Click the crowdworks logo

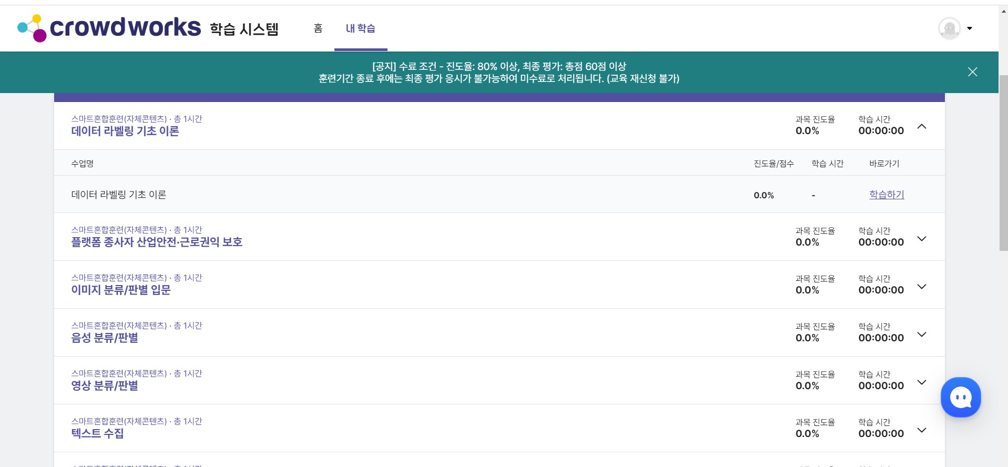109,28
